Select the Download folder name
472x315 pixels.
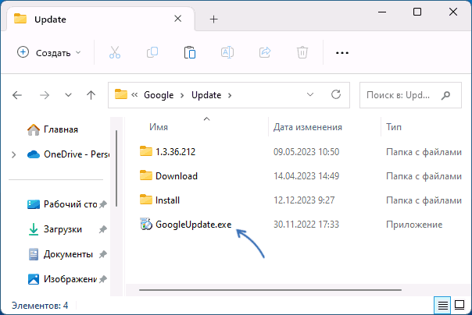[x=177, y=176]
